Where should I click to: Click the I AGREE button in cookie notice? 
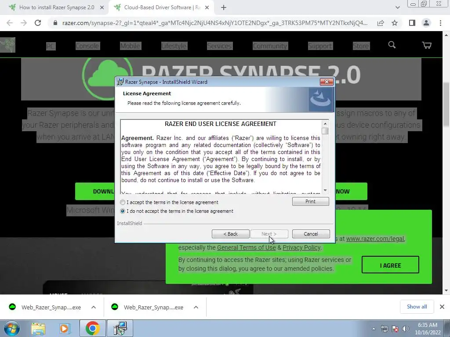(x=390, y=265)
